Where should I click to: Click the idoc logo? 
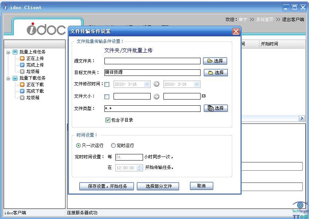[46, 29]
